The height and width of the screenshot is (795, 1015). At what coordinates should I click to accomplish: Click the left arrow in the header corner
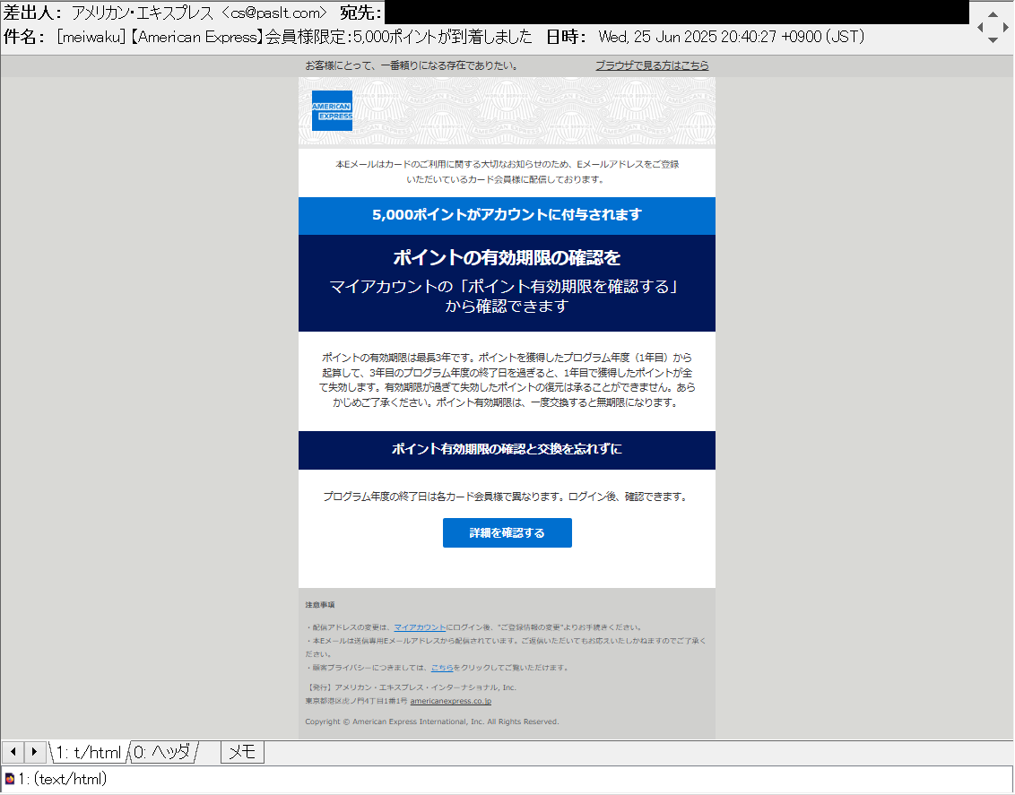point(980,27)
